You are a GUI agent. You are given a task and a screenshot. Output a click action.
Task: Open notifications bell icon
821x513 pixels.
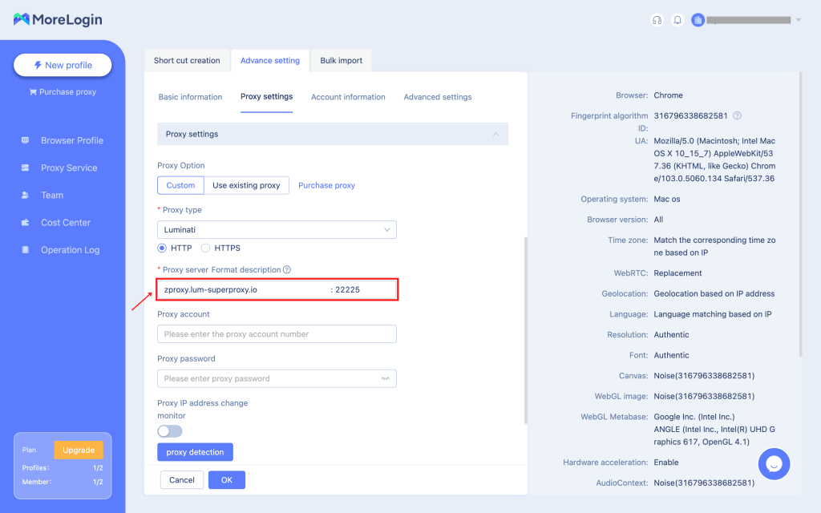(x=677, y=20)
